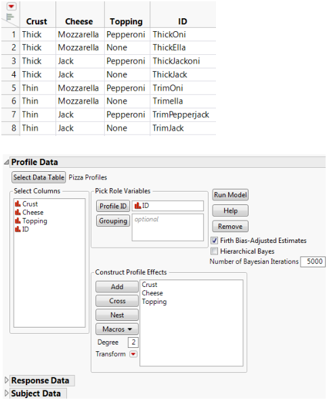Select Crust in Construct Profile Effects list
Image resolution: width=327 pixels, height=400 pixels.
click(150, 284)
